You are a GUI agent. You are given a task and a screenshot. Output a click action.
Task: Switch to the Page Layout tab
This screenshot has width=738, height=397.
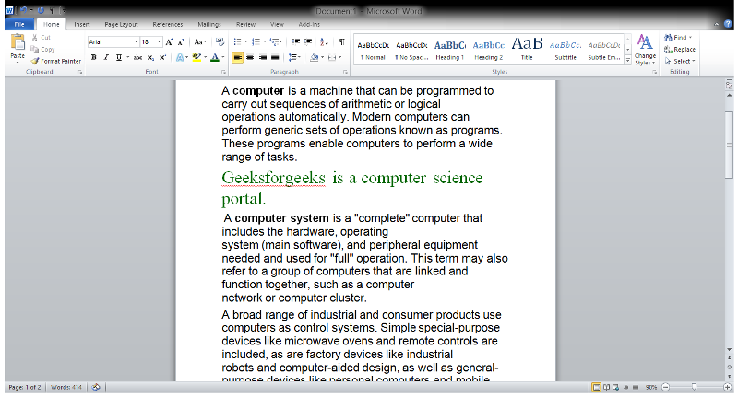[x=121, y=25]
